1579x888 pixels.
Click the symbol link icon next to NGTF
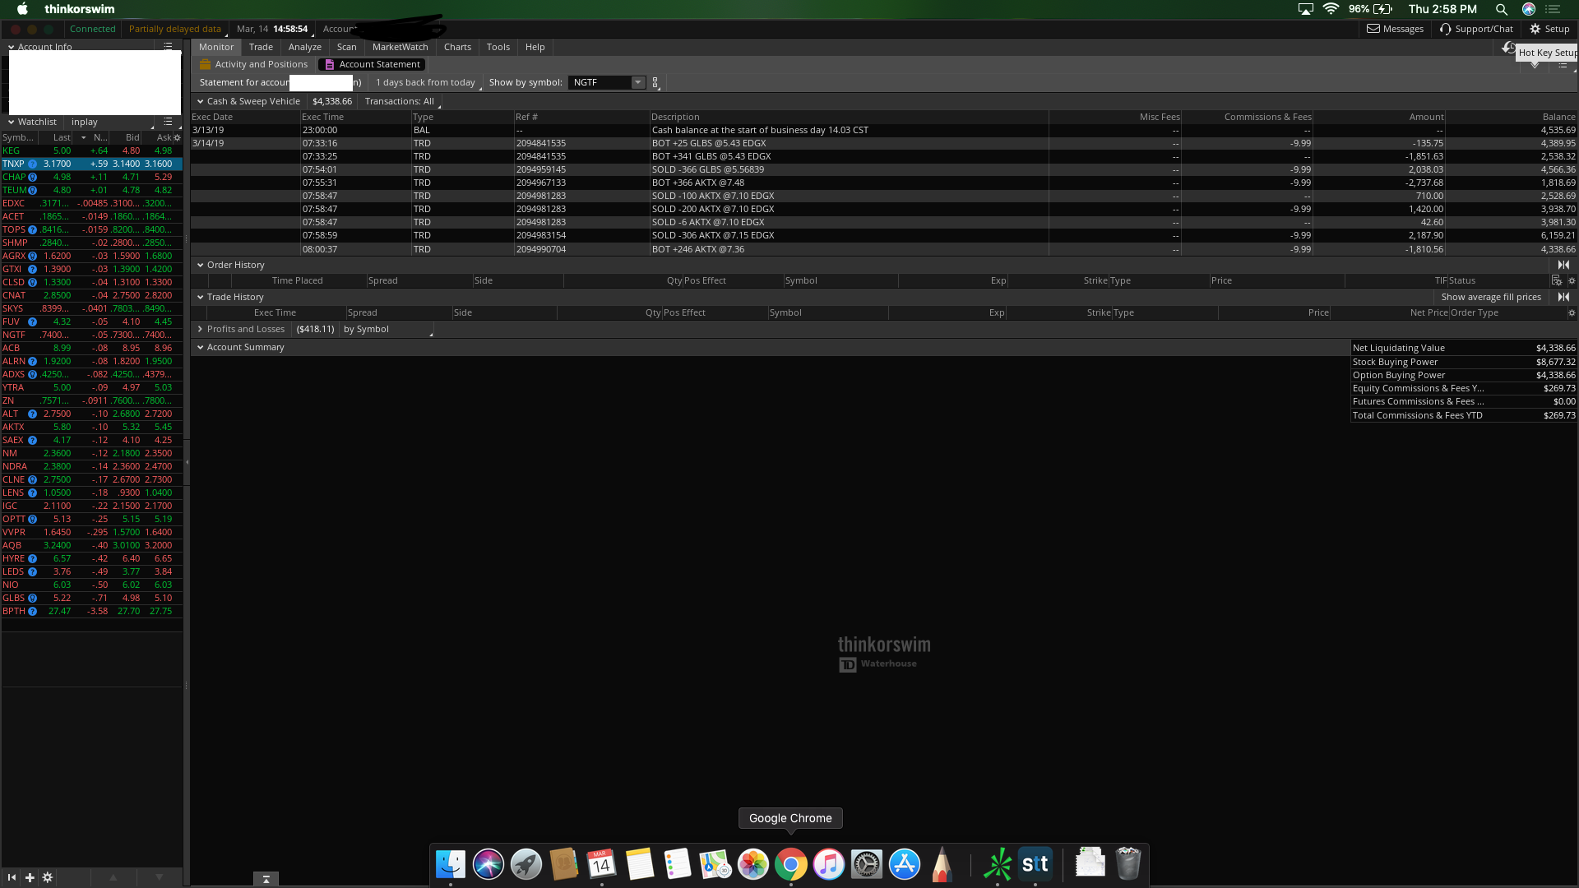[x=655, y=82]
